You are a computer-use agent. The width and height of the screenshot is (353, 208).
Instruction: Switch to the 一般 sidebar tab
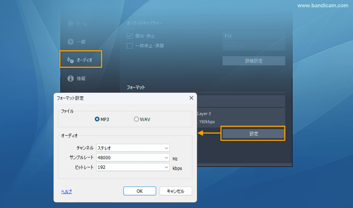[x=76, y=42]
